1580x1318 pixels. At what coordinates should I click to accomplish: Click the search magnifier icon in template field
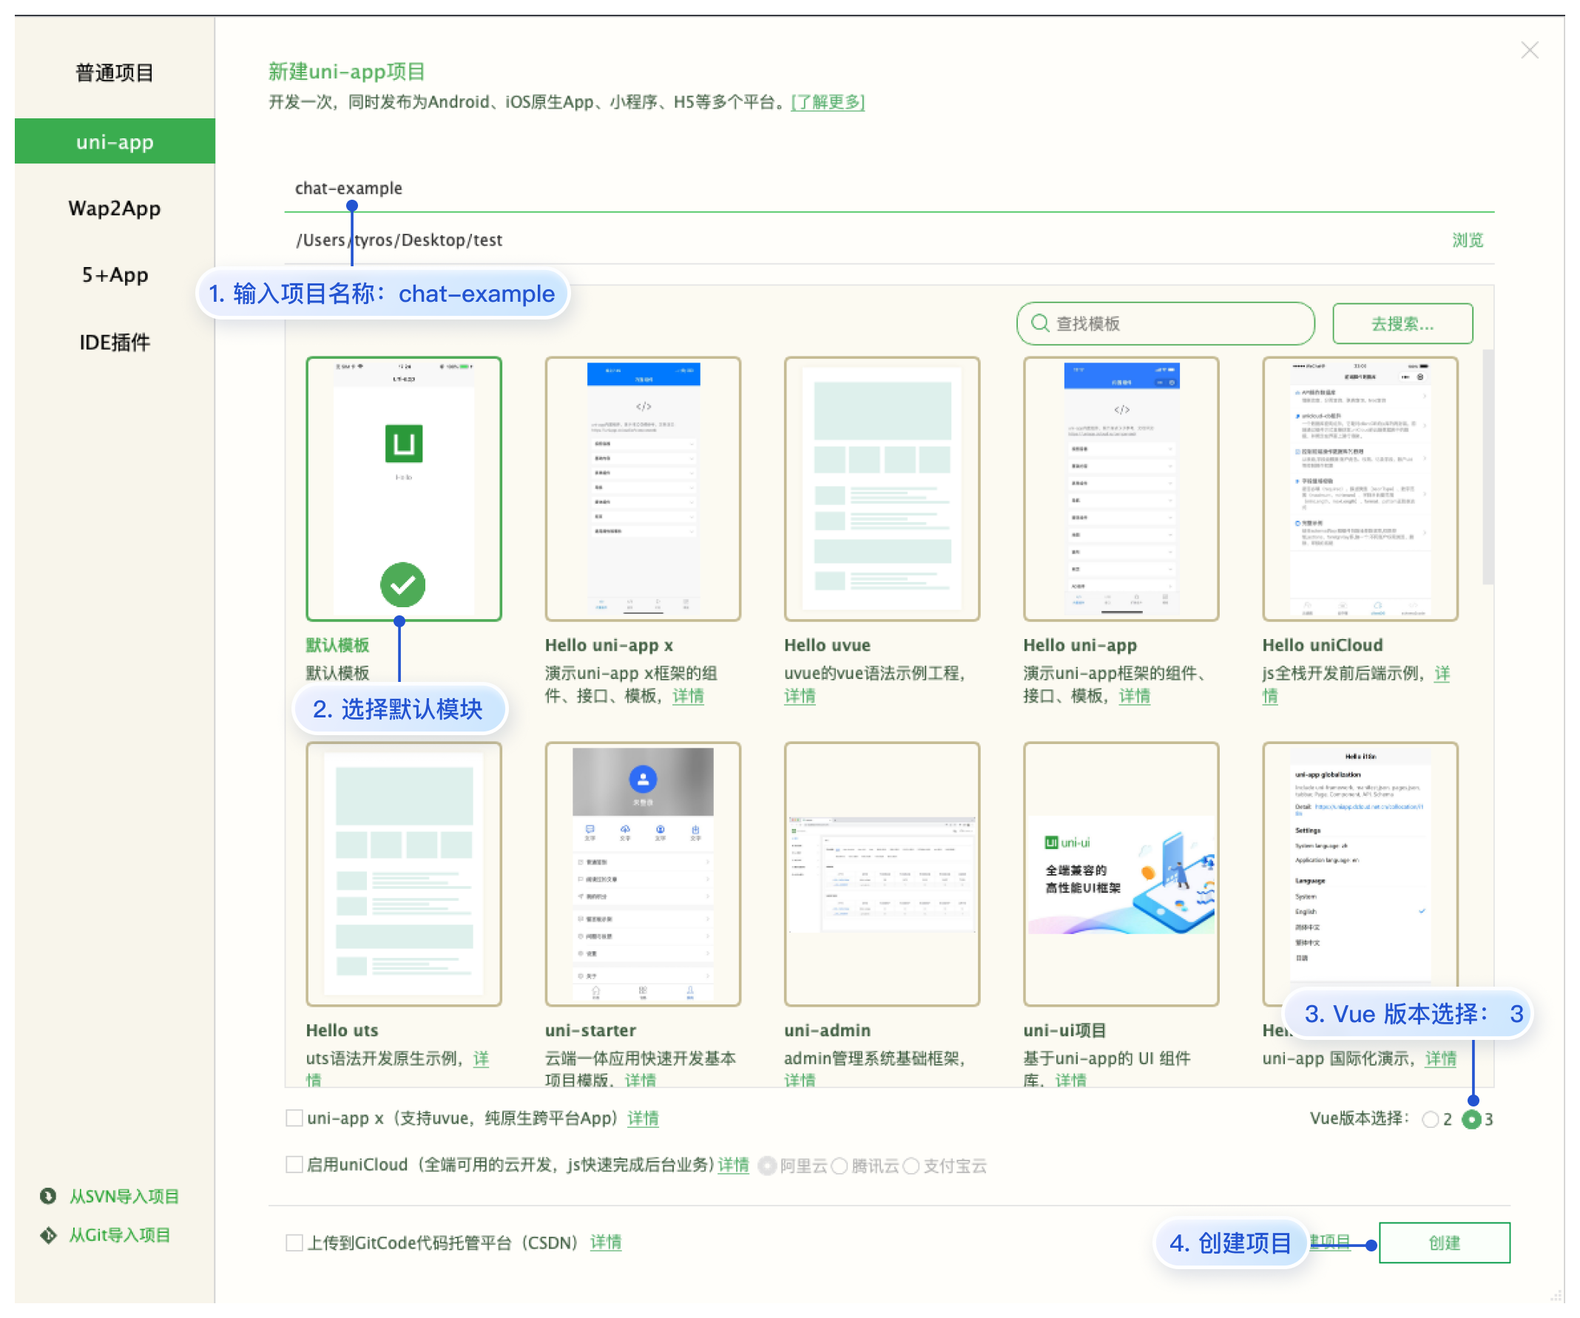click(1040, 323)
